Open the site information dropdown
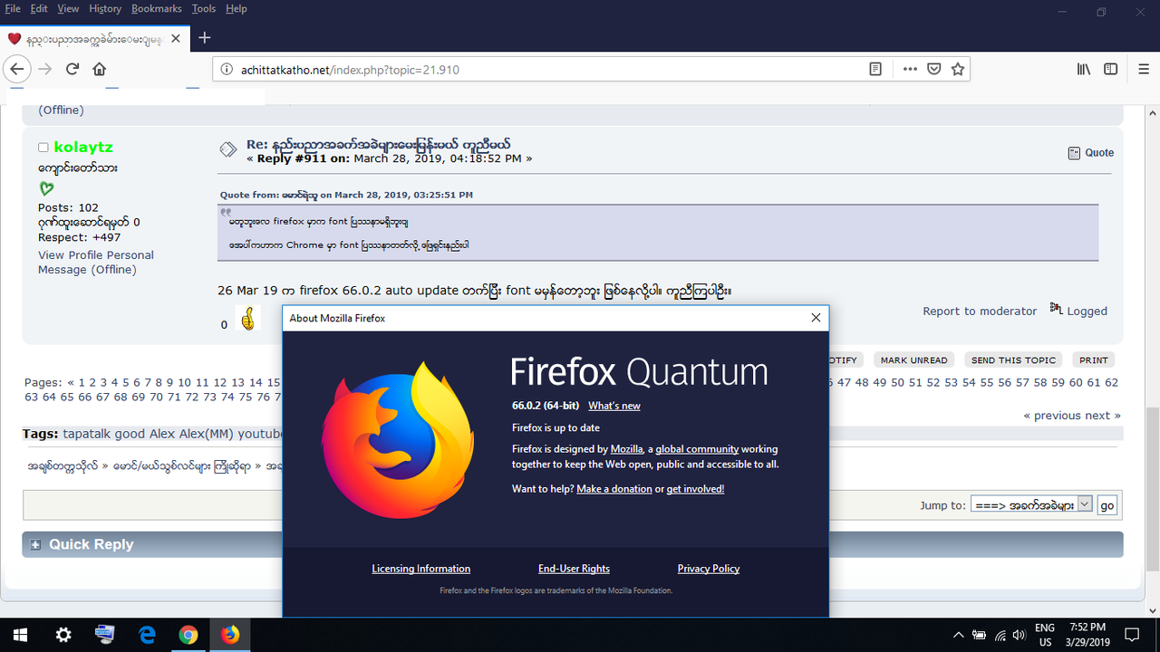1160x652 pixels. (227, 69)
